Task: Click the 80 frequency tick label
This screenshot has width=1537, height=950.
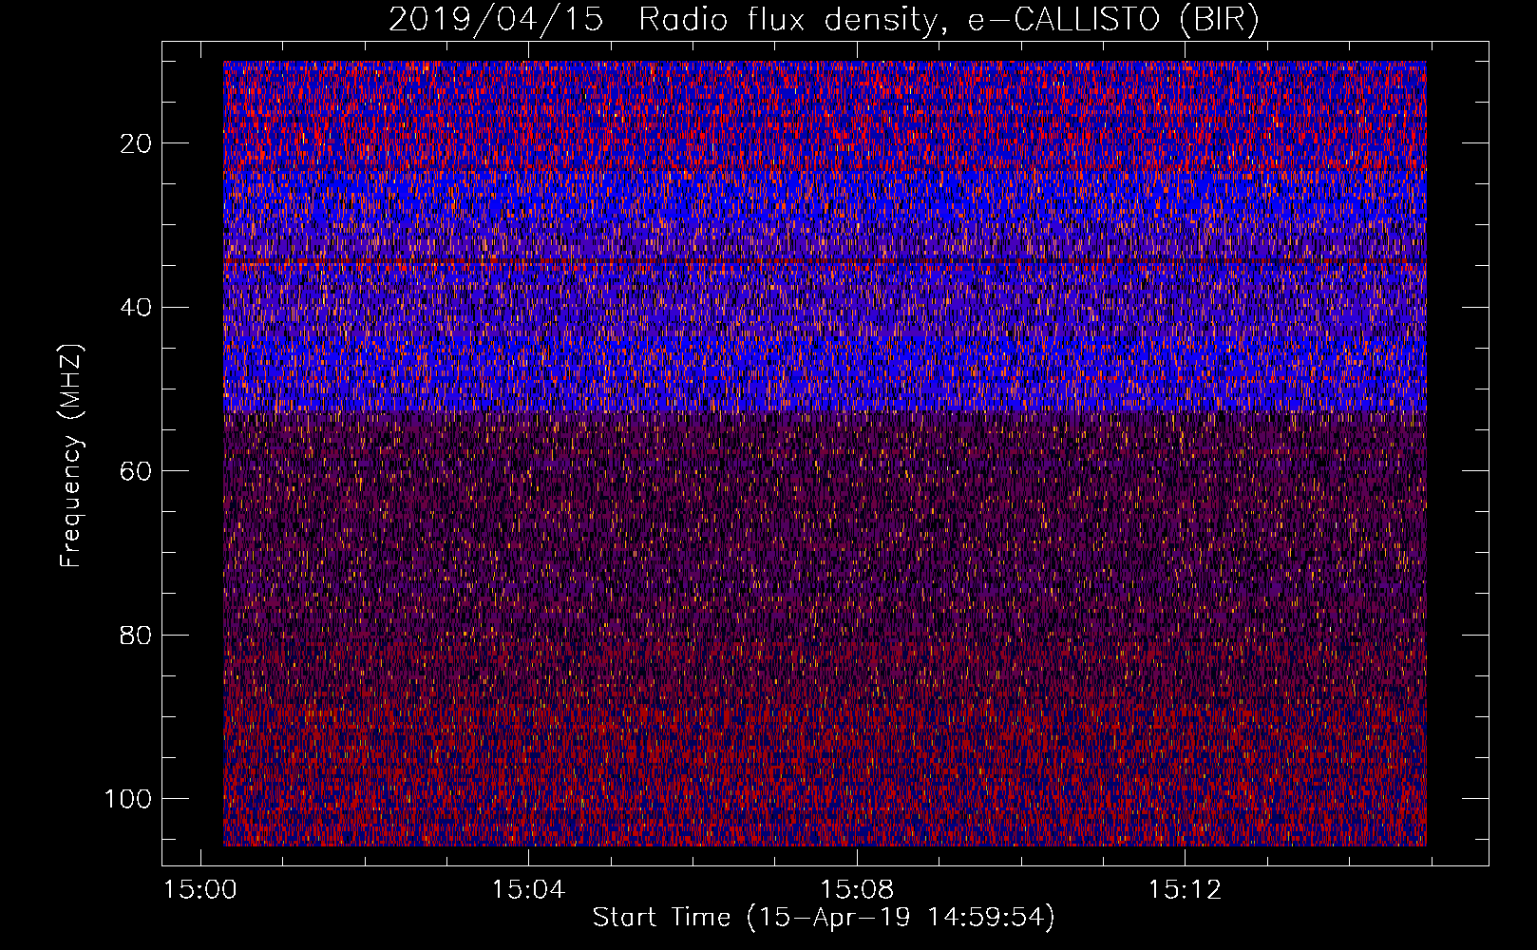Action: 137,635
